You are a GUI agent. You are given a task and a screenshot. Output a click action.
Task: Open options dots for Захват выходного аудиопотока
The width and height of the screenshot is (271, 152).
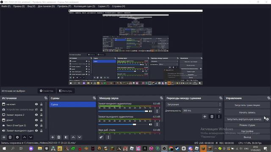(x=157, y=125)
